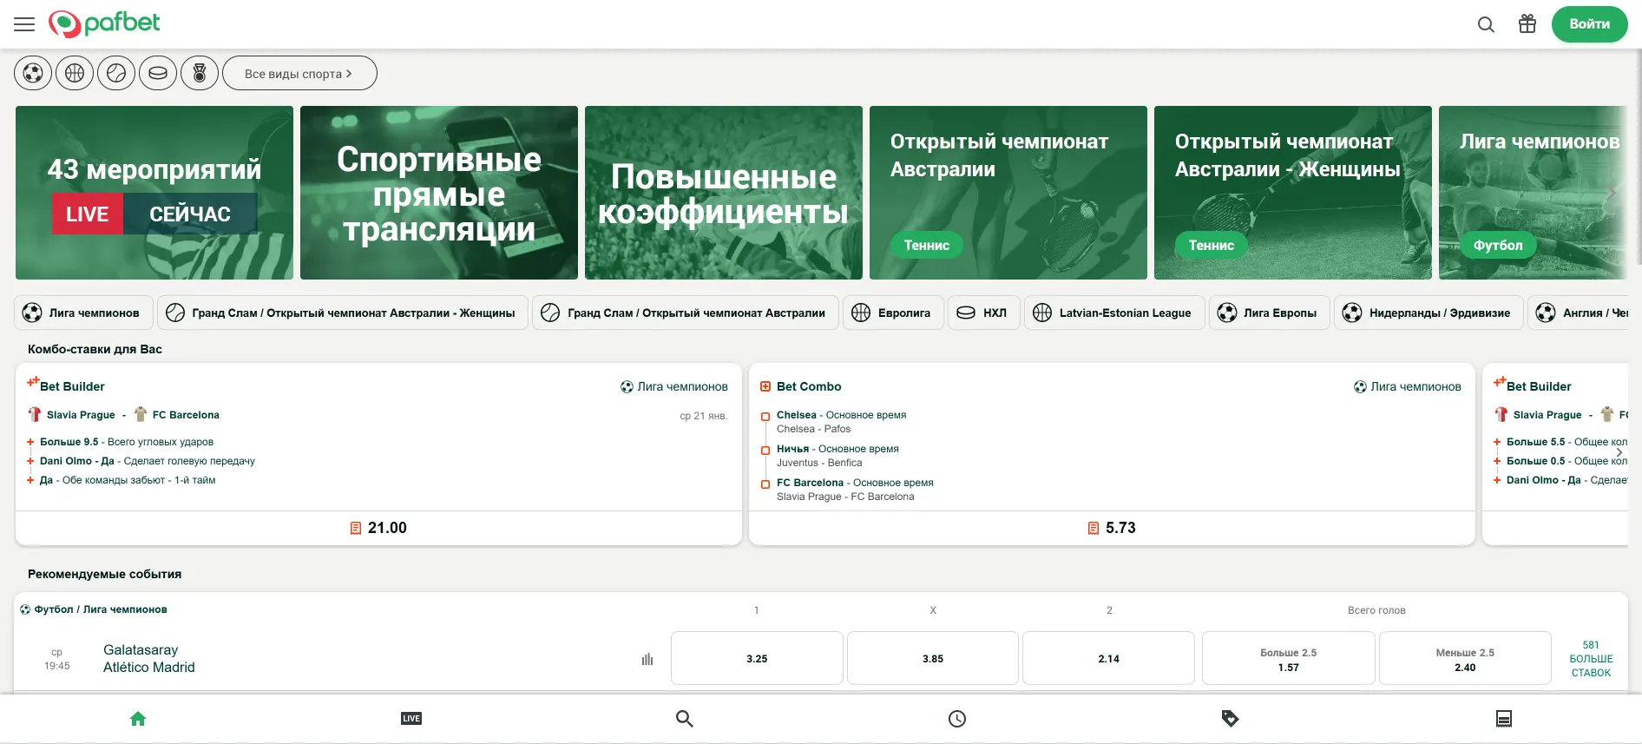Open Лига чемпионов football banner

1533,193
